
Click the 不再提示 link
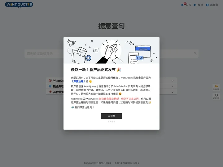111,122
